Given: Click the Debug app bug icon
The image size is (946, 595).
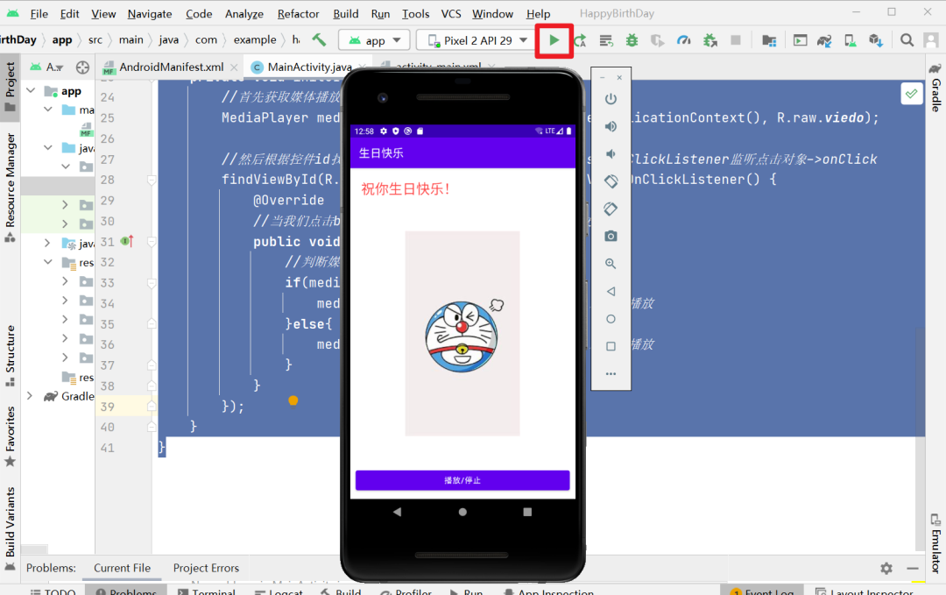Looking at the screenshot, I should [632, 40].
